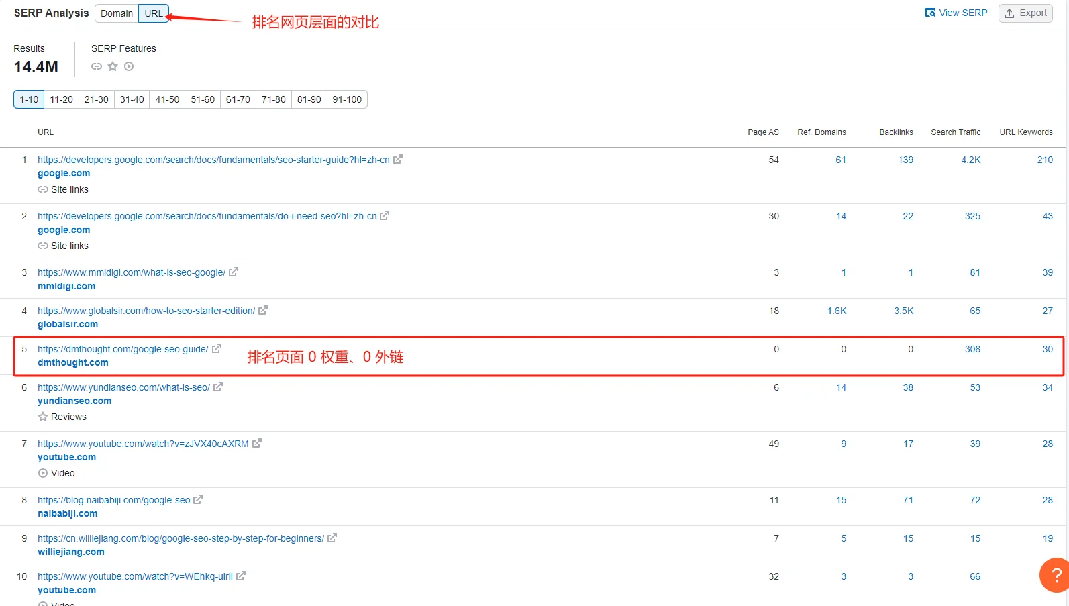1069x606 pixels.
Task: Click Backlinks value 3.5K for globalsir
Action: point(904,311)
